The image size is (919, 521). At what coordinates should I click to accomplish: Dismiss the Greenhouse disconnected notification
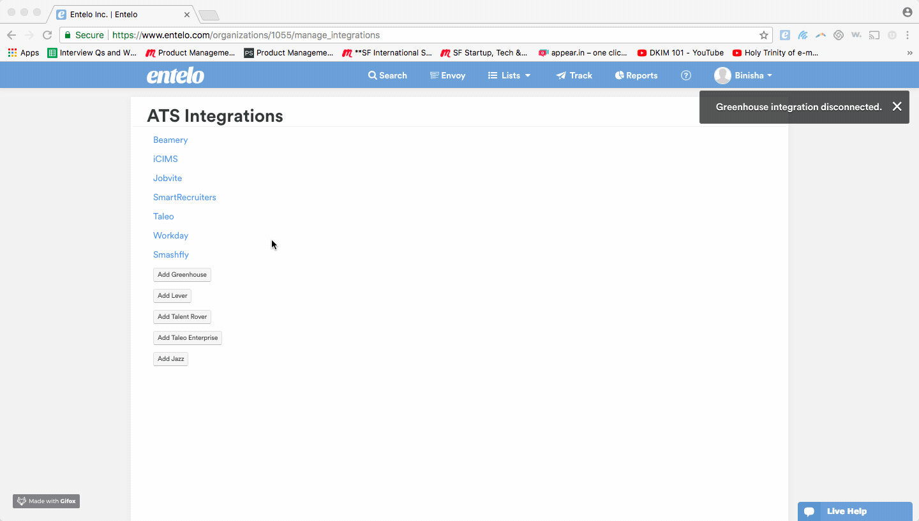[x=897, y=106]
